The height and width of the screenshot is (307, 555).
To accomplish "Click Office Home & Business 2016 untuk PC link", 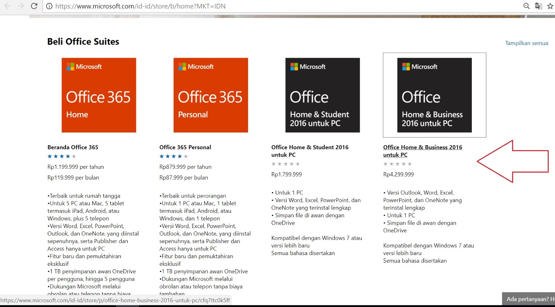I will point(422,151).
